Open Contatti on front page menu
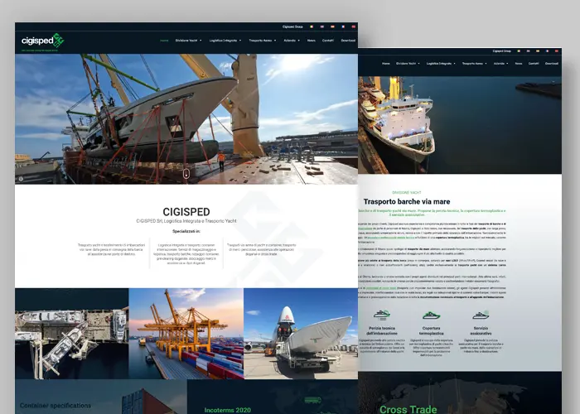Image resolution: width=580 pixels, height=414 pixels. tap(328, 41)
